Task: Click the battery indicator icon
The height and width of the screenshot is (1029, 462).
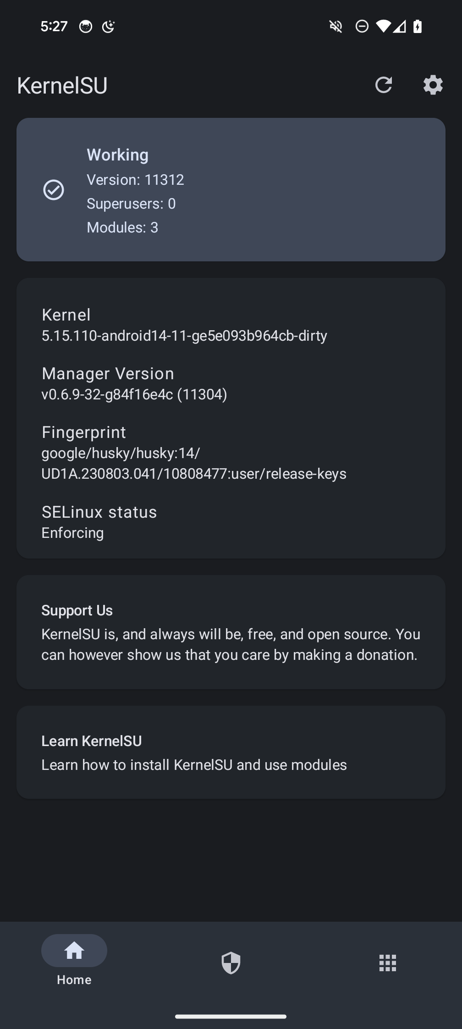Action: (417, 26)
